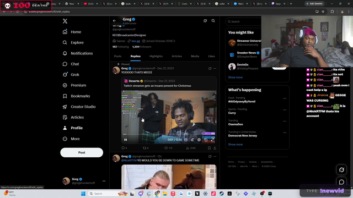Open Creator Studio in the sidebar

pos(79,107)
